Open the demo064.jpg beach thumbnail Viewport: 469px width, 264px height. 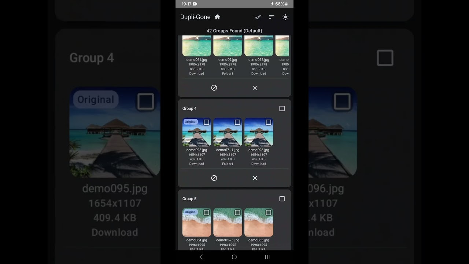click(x=197, y=222)
